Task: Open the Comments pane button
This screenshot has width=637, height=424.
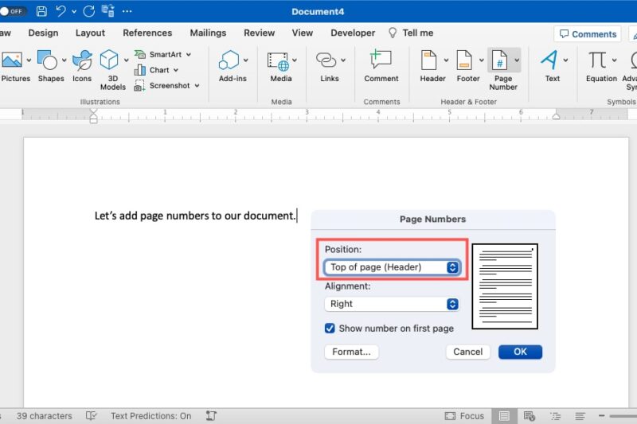Action: pyautogui.click(x=588, y=34)
